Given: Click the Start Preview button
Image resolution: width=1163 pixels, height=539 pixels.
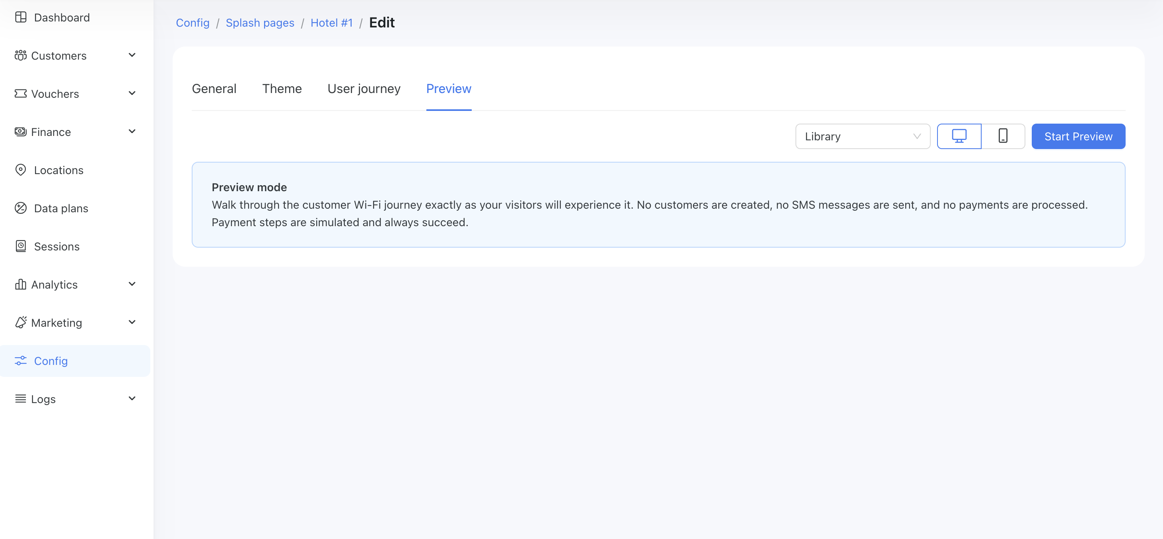Looking at the screenshot, I should (1078, 136).
